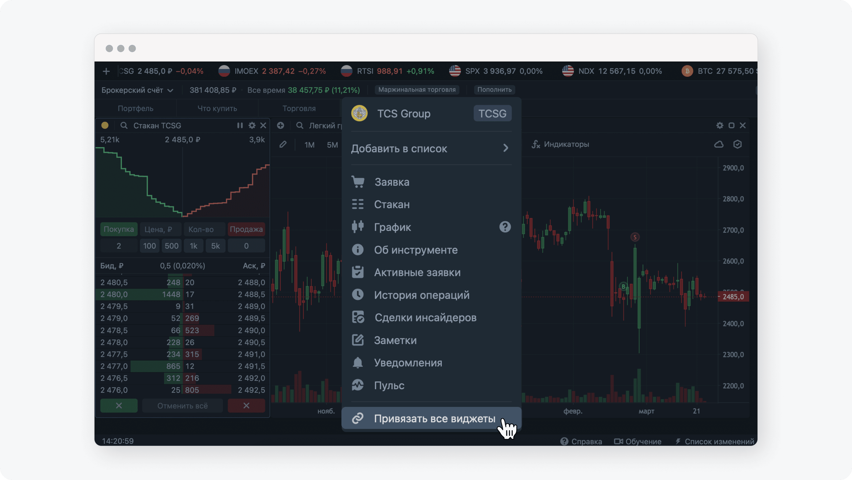This screenshot has height=480, width=852.
Task: Click the S sell marker on chart
Action: click(635, 237)
